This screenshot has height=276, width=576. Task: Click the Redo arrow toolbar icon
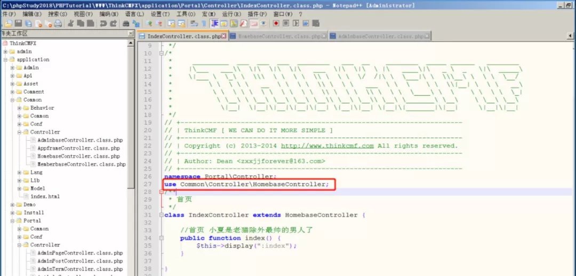pyautogui.click(x=113, y=23)
